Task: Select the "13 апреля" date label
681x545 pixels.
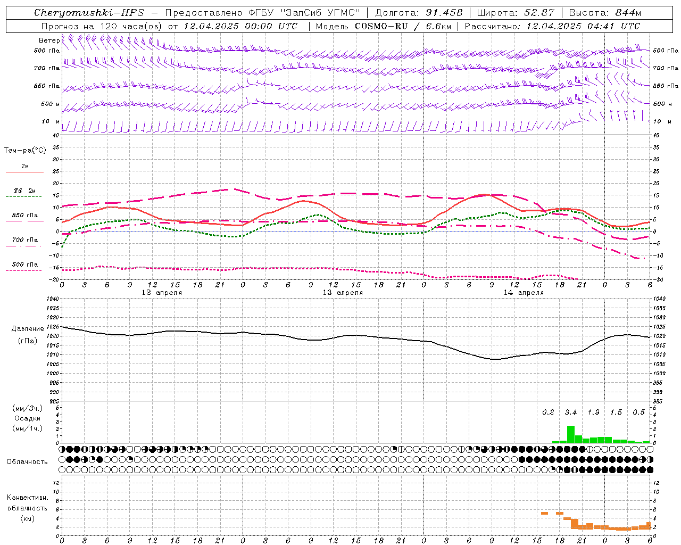Action: (343, 293)
